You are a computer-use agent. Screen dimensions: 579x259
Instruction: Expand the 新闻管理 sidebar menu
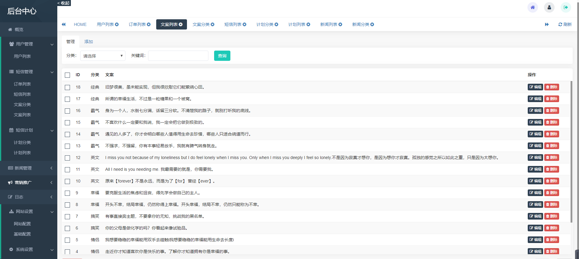pyautogui.click(x=29, y=168)
